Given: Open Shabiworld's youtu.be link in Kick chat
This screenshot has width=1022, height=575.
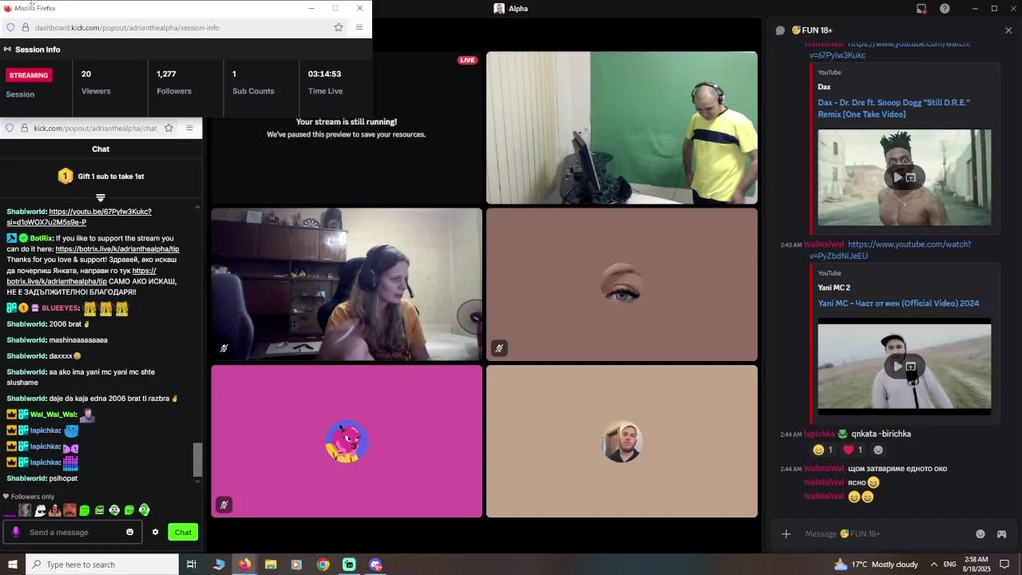Looking at the screenshot, I should 100,212.
